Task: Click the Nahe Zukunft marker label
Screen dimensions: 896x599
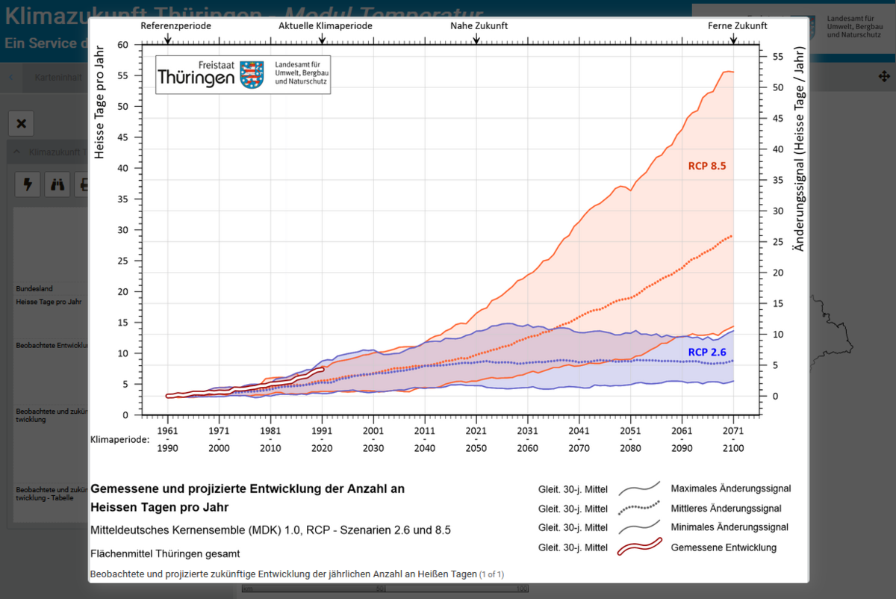Action: click(479, 25)
